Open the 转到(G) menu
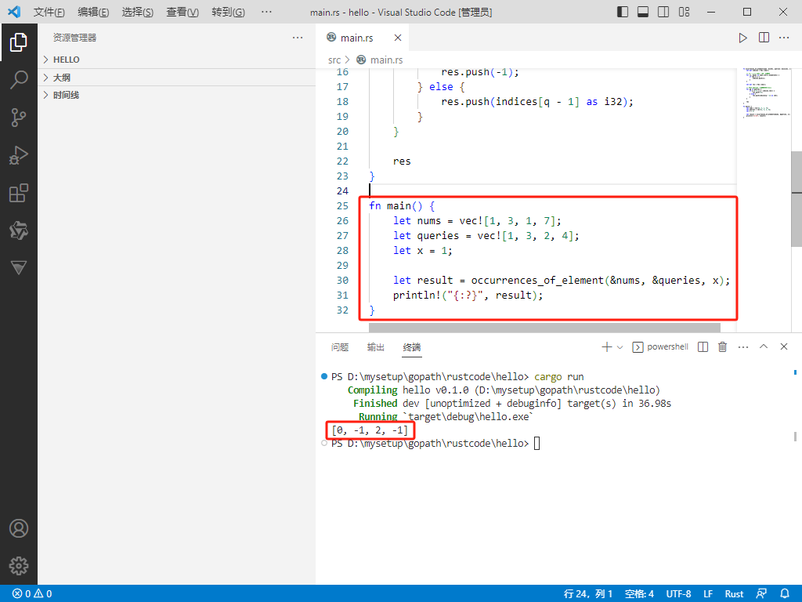This screenshot has width=802, height=602. 228,12
